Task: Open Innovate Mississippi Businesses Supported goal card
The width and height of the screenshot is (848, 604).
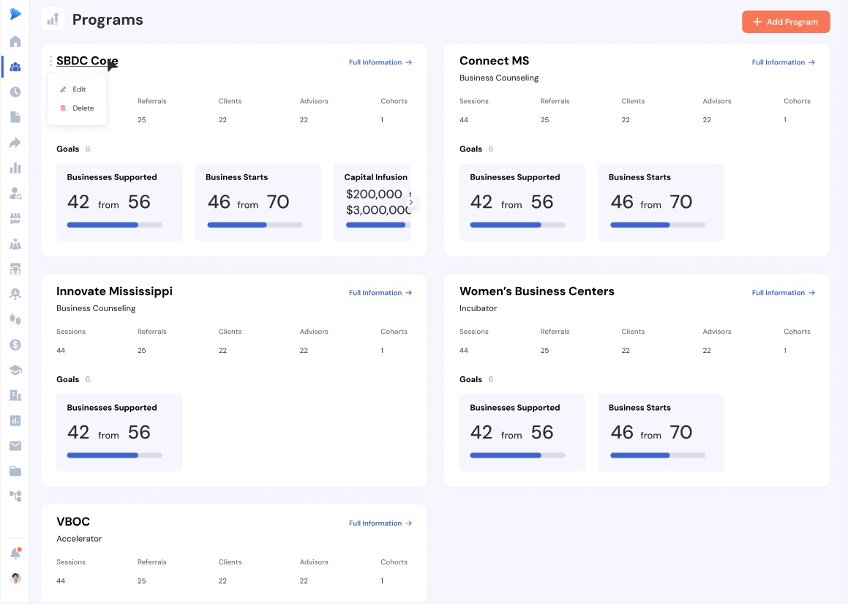Action: (x=119, y=433)
